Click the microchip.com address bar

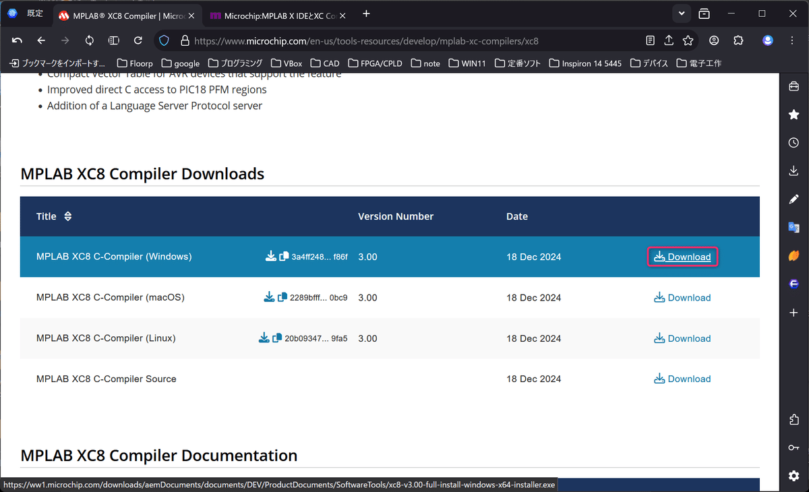click(x=404, y=41)
